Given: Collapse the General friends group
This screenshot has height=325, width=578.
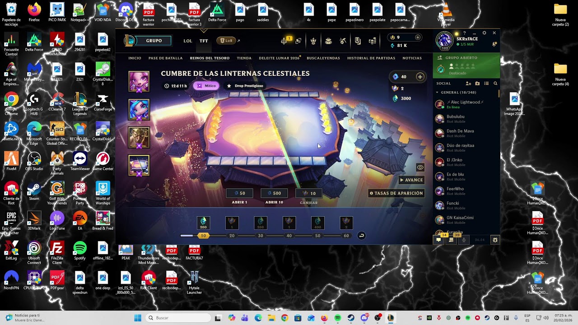Looking at the screenshot, I should (x=437, y=93).
